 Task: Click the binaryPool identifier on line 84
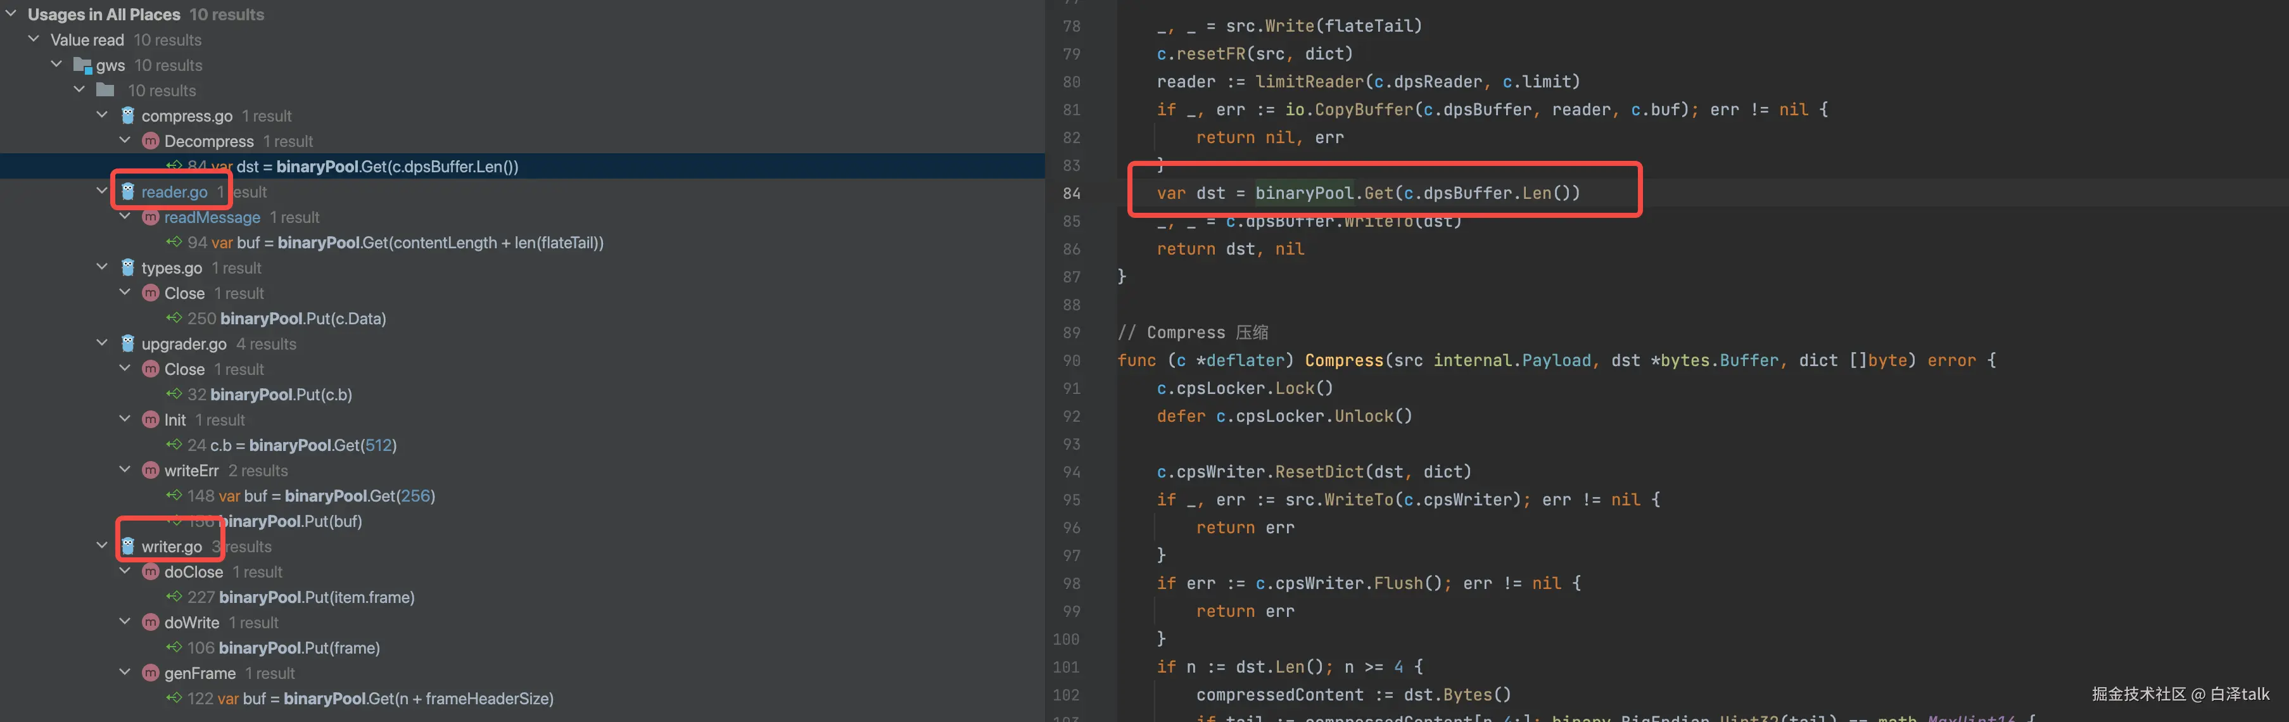[1303, 193]
